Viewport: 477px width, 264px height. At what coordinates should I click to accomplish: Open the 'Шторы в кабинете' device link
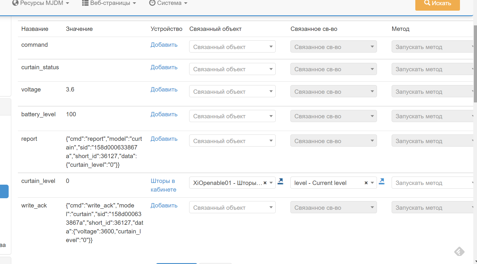click(163, 185)
